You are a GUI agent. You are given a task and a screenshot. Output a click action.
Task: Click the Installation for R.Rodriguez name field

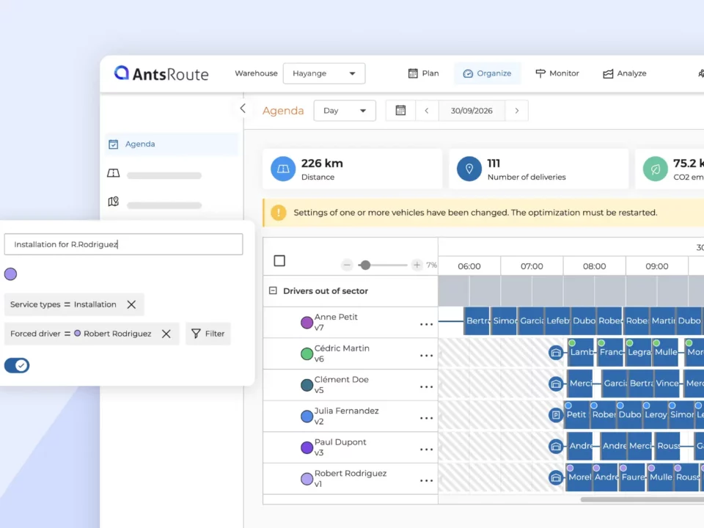point(123,244)
